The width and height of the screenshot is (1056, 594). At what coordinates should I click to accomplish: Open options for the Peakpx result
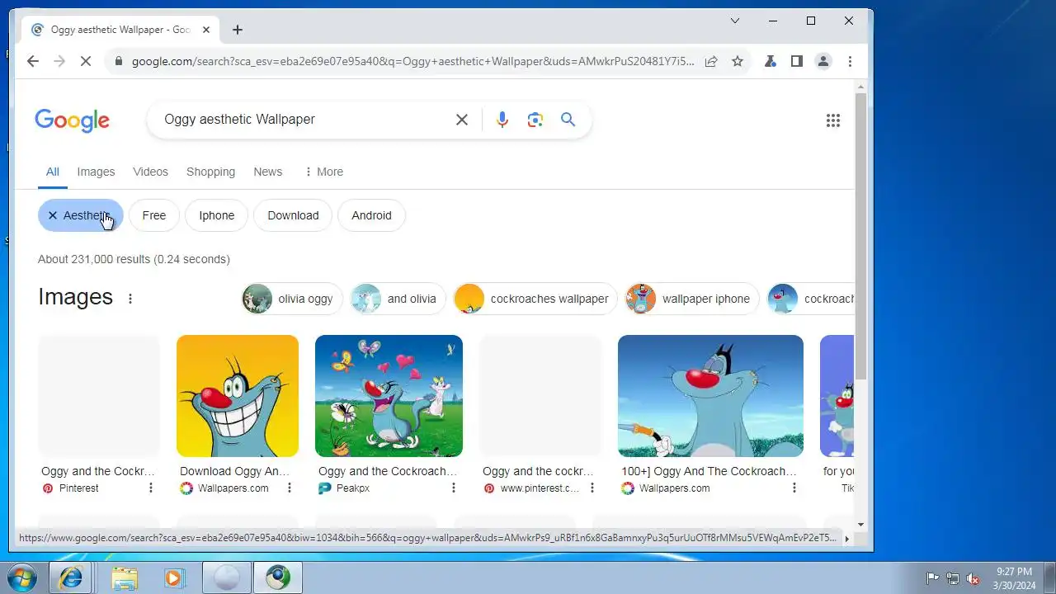[454, 488]
